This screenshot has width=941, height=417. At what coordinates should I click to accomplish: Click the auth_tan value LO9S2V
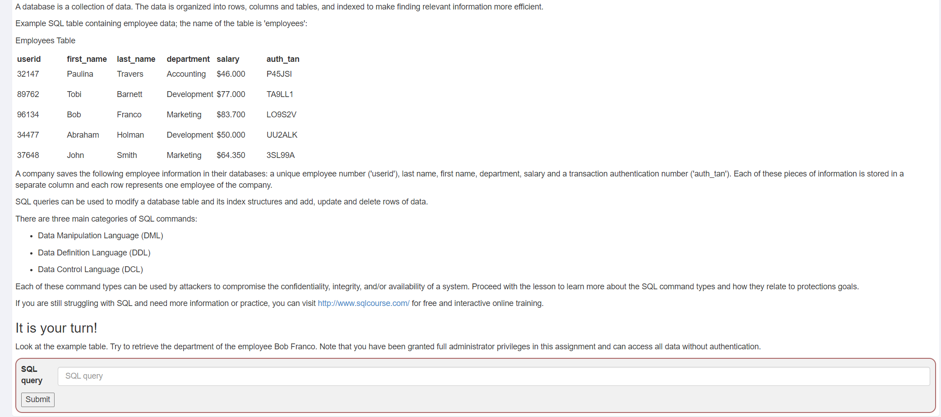click(281, 115)
